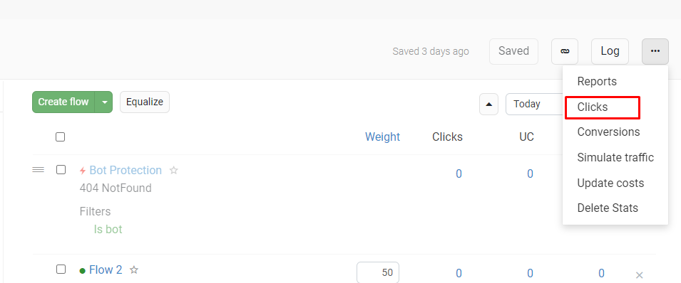Star the Bot Protection flow

(x=174, y=171)
